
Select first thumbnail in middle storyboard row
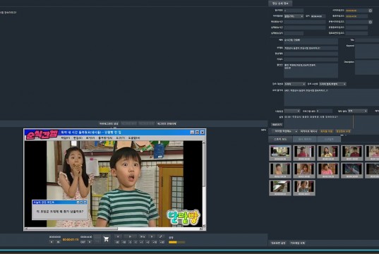280,170
